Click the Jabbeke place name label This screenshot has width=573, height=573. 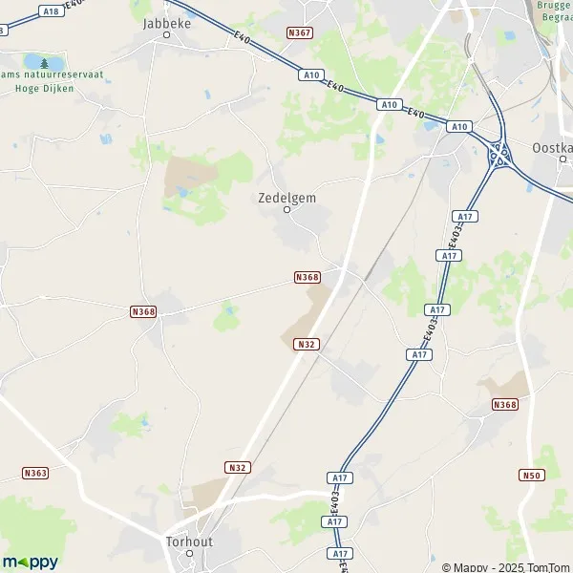point(166,24)
